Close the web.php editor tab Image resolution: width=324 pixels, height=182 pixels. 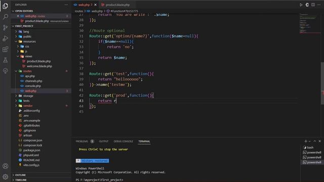pos(95,5)
